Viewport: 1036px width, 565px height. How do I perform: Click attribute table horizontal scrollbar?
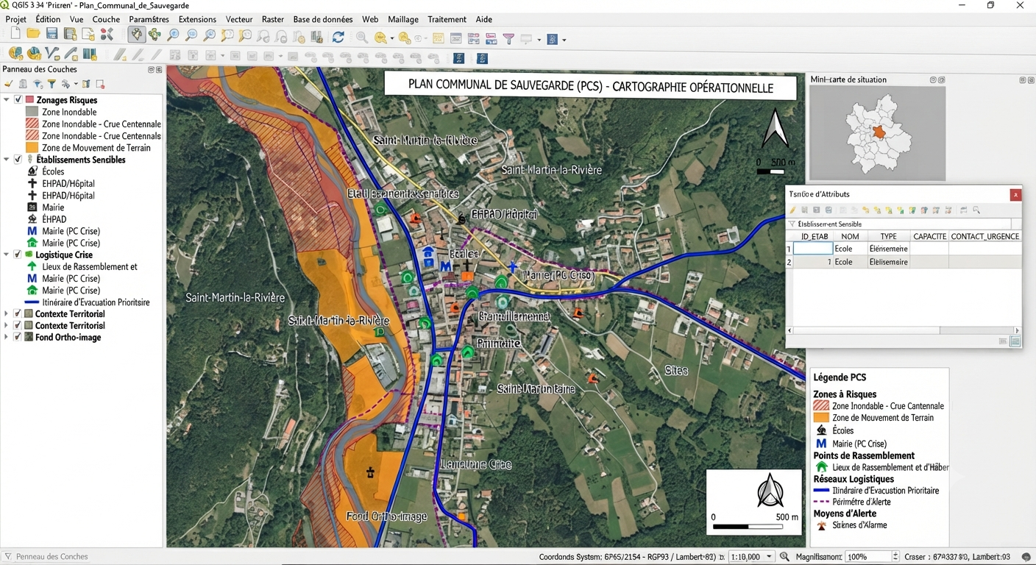click(904, 331)
